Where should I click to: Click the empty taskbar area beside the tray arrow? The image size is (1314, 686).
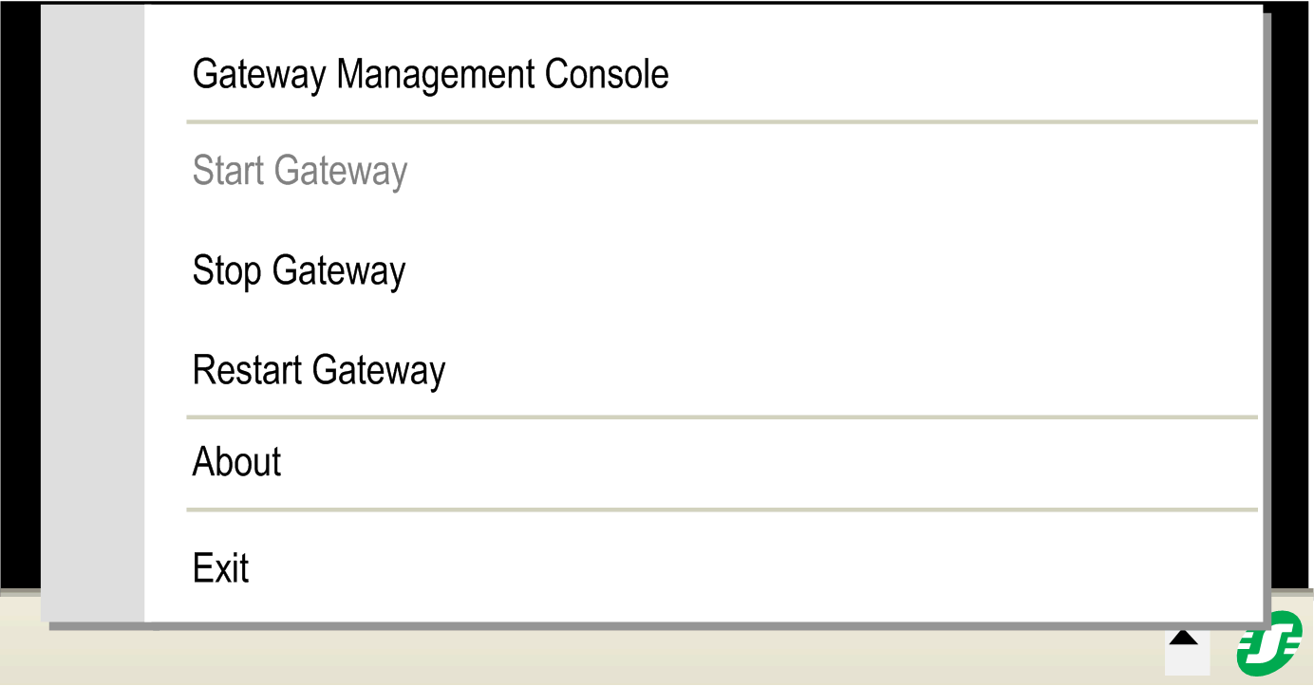pyautogui.click(x=665, y=659)
